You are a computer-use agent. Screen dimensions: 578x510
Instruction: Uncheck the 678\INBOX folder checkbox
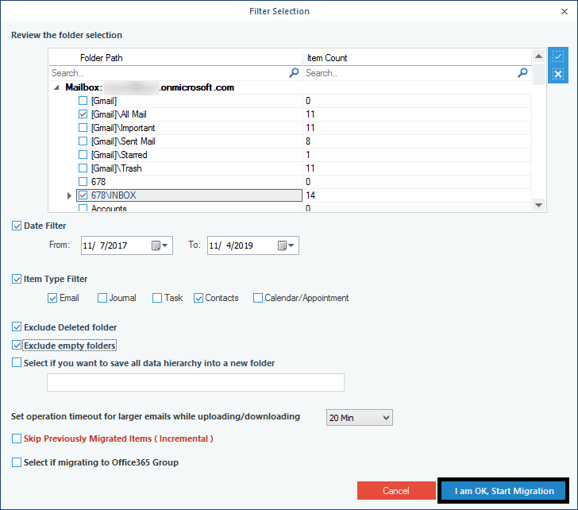tap(83, 195)
